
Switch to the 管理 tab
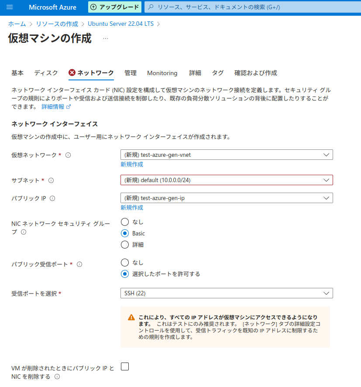click(x=131, y=73)
